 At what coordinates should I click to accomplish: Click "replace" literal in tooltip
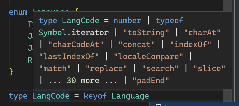(x=106, y=69)
